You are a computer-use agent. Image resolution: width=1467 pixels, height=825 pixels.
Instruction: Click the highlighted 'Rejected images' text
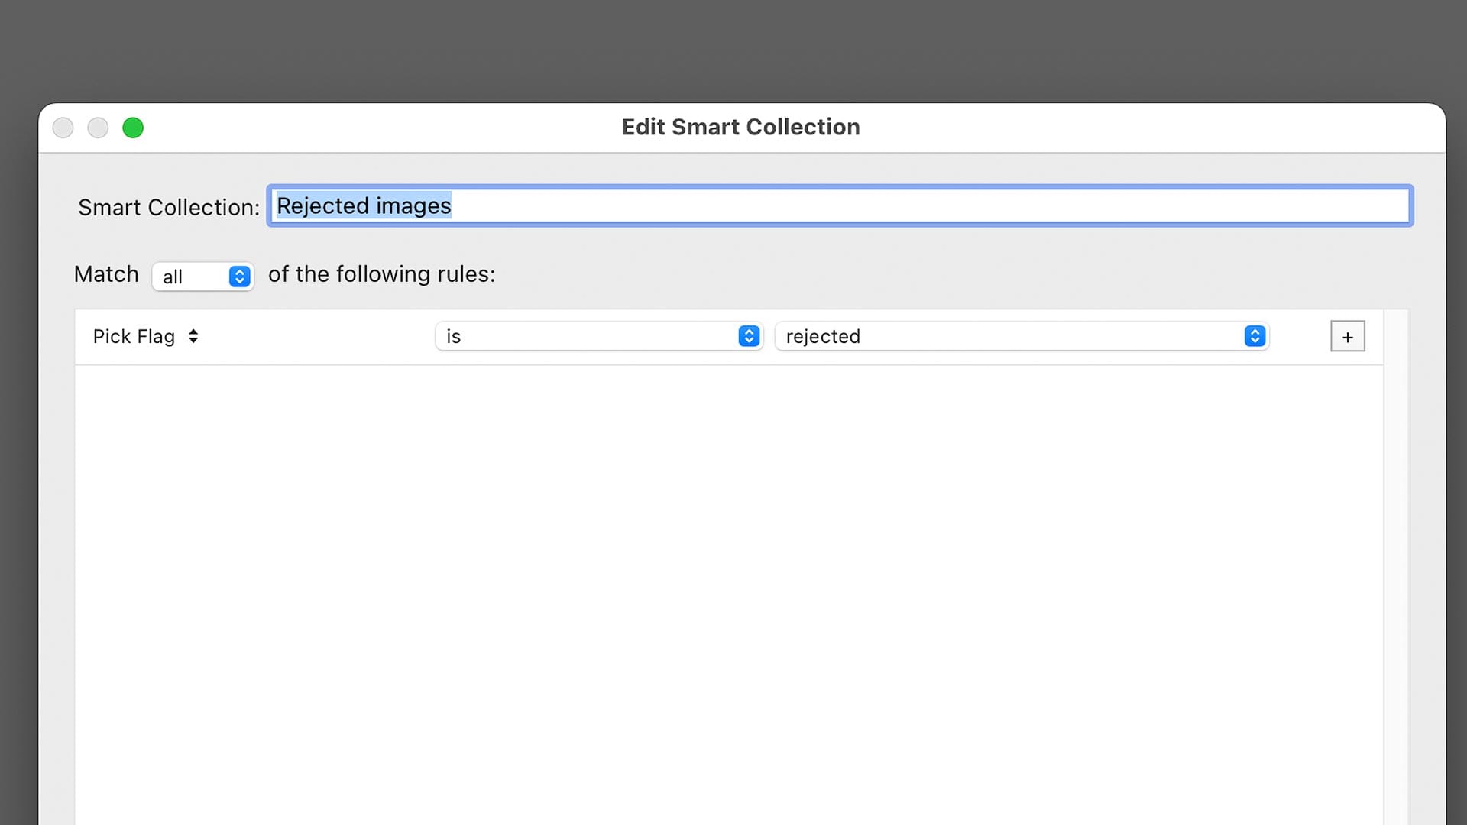[364, 206]
